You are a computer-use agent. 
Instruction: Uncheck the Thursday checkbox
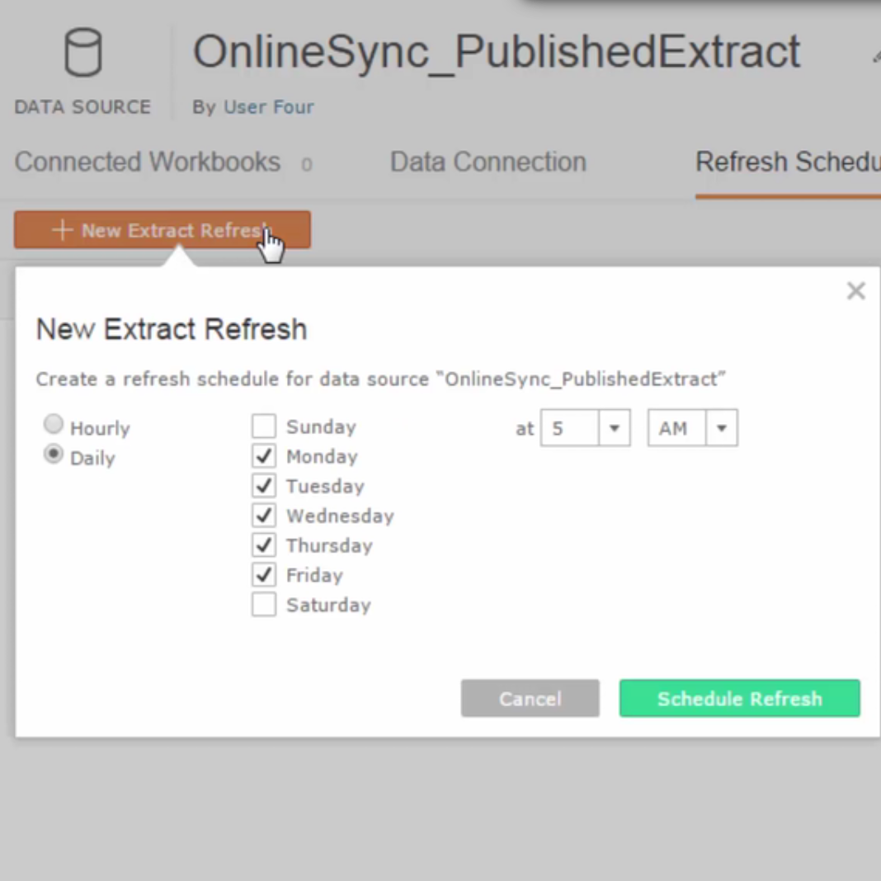click(x=264, y=545)
